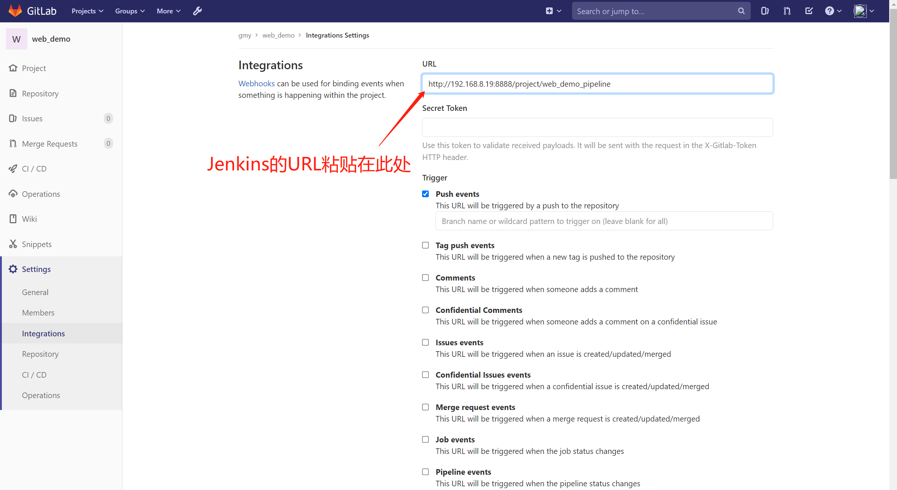
Task: Open Repository under Settings submenu
Action: point(40,354)
